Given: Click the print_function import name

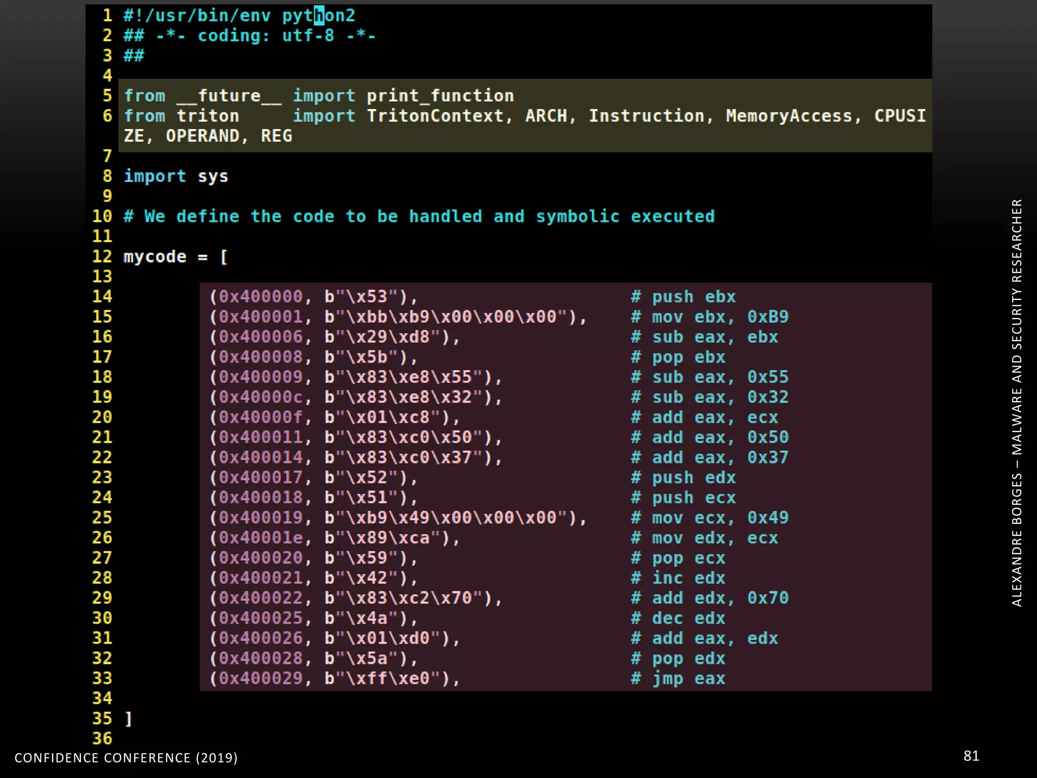Looking at the screenshot, I should point(440,96).
